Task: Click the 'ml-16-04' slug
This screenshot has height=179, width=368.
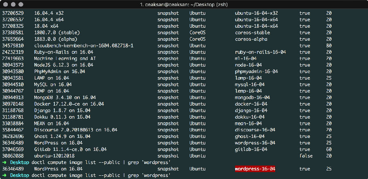Action: pos(246,58)
